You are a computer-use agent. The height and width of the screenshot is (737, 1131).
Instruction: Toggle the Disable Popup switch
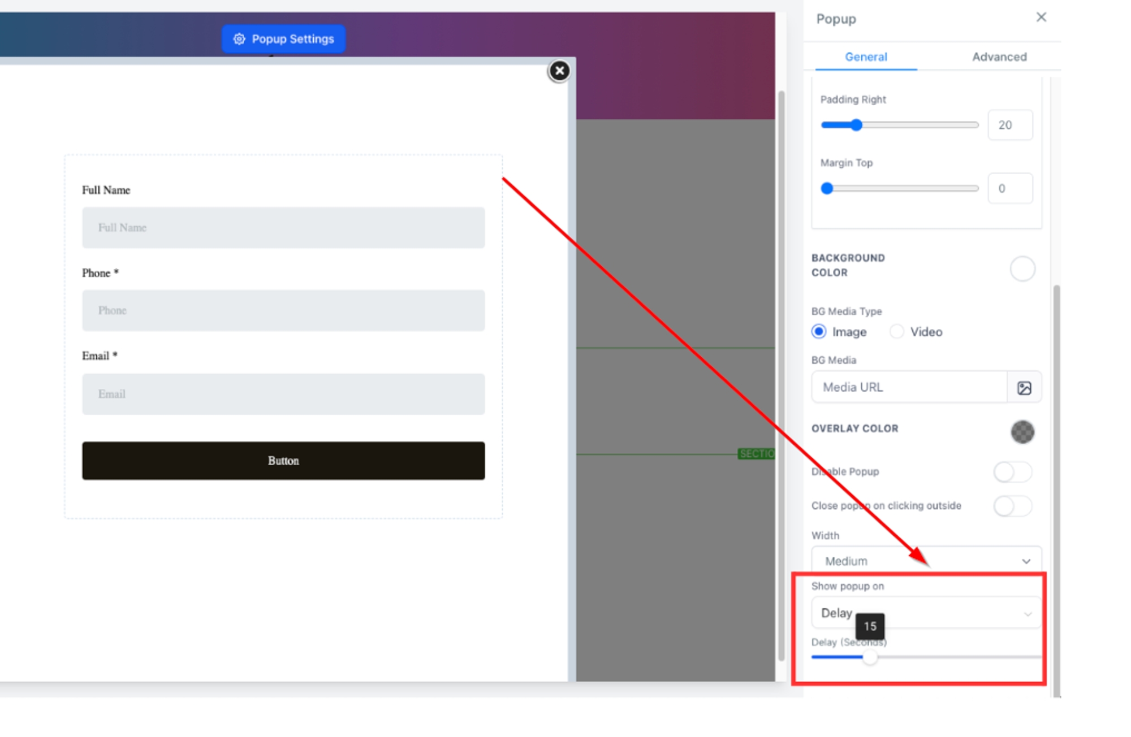click(x=1012, y=472)
